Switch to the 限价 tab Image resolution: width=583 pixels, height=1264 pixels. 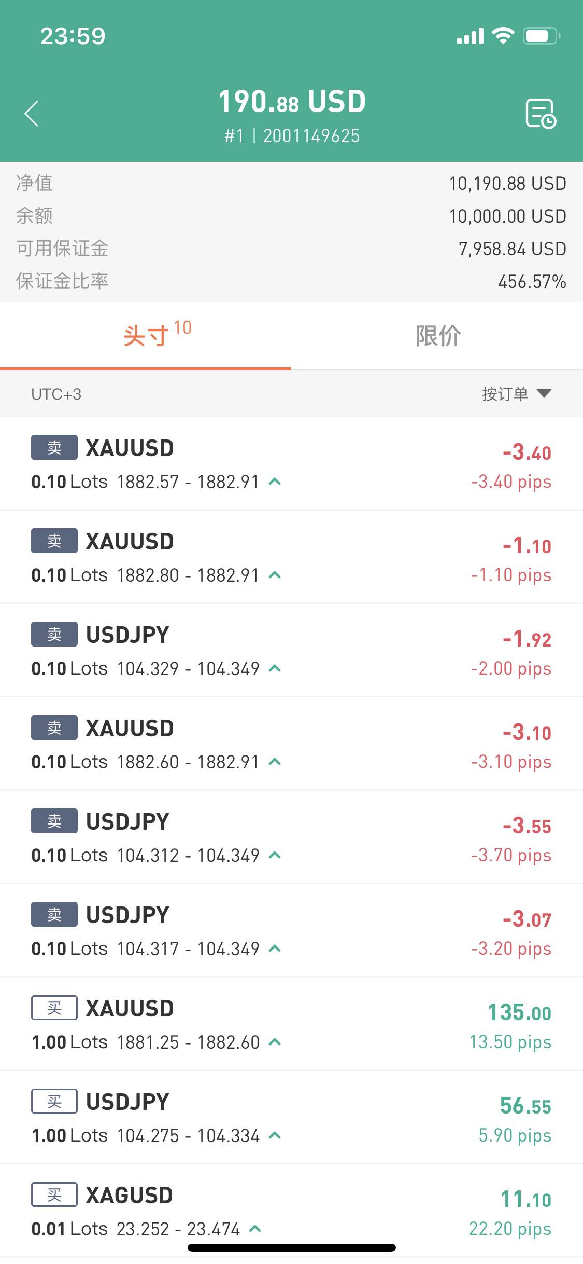click(x=437, y=336)
